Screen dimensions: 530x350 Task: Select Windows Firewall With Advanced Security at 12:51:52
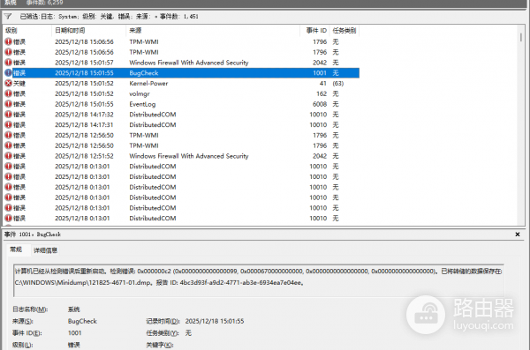point(189,156)
